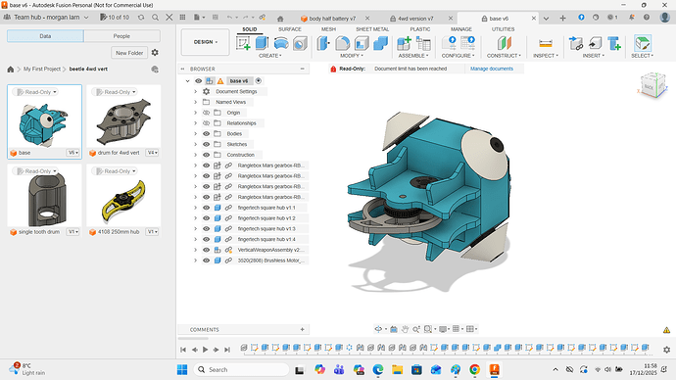
Task: Select the Revolve tool icon
Action: tap(280, 43)
